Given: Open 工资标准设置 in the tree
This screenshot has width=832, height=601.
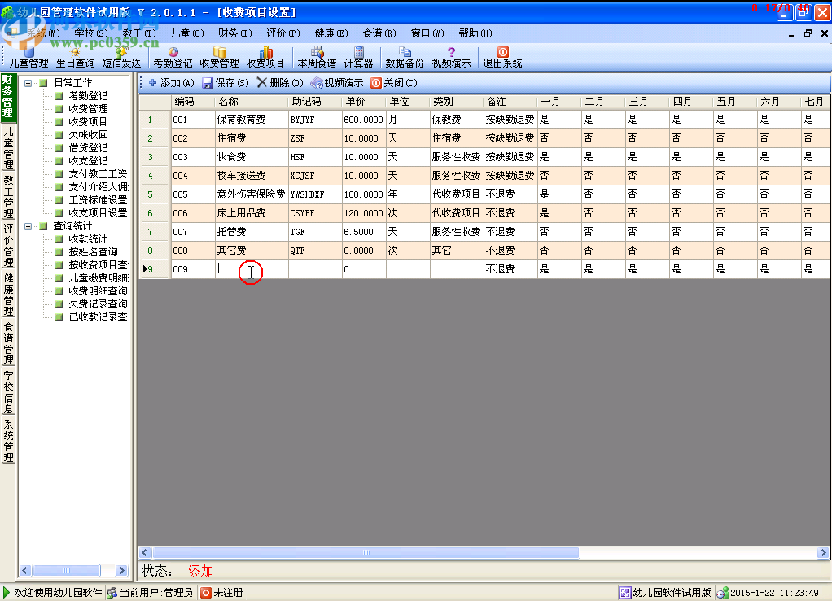Looking at the screenshot, I should click(x=98, y=200).
